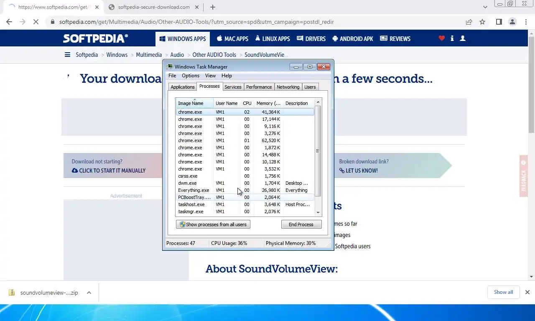This screenshot has height=321, width=535.
Task: Click the tab search chevron in Chrome's title bar
Action: (485, 7)
